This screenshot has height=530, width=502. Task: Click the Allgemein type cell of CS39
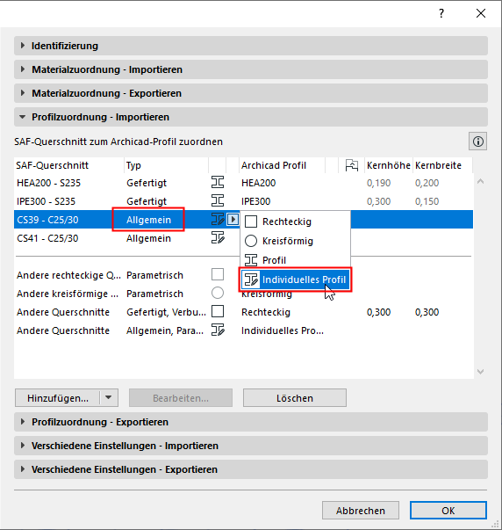[148, 220]
